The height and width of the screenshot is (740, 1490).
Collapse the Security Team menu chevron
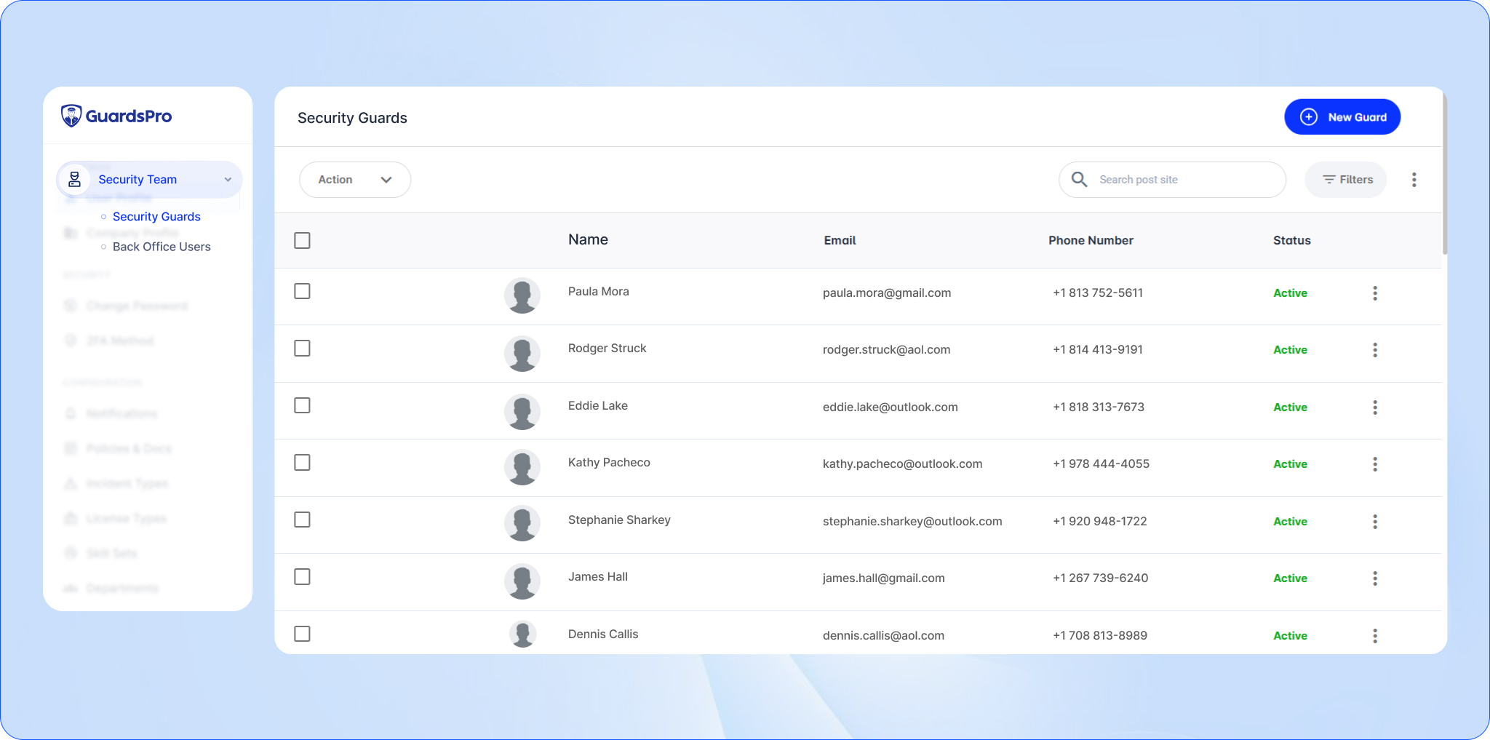point(228,180)
